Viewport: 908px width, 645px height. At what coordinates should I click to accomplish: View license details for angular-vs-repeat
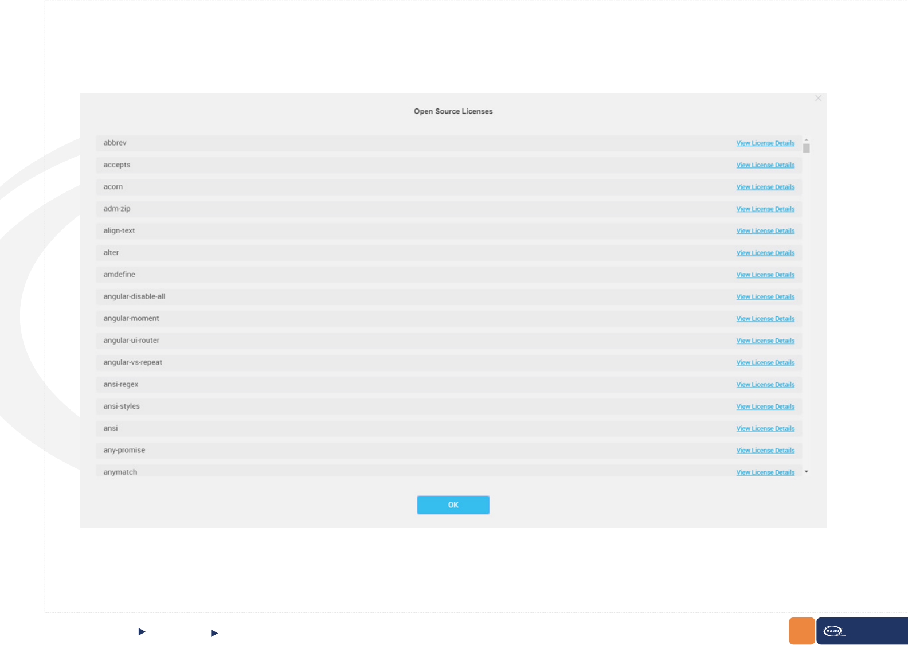pyautogui.click(x=765, y=363)
